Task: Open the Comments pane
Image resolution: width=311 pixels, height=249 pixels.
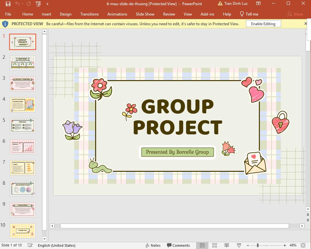Action: coord(178,245)
